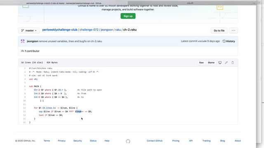The width and height of the screenshot is (264, 148).
Task: Open jeongoon folder breadcrumb link
Action: point(107,30)
